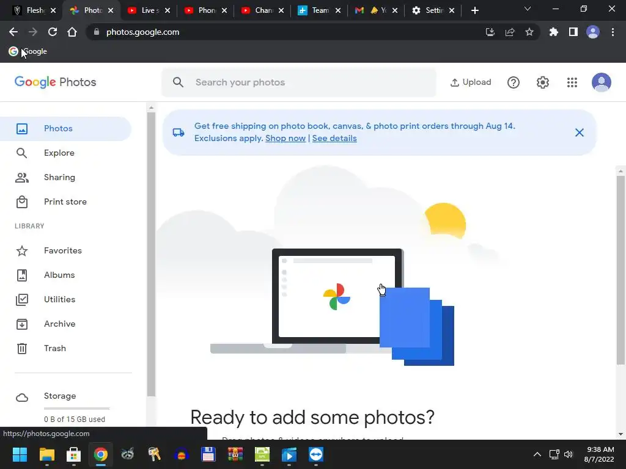Click the browser back arrow

coord(13,32)
